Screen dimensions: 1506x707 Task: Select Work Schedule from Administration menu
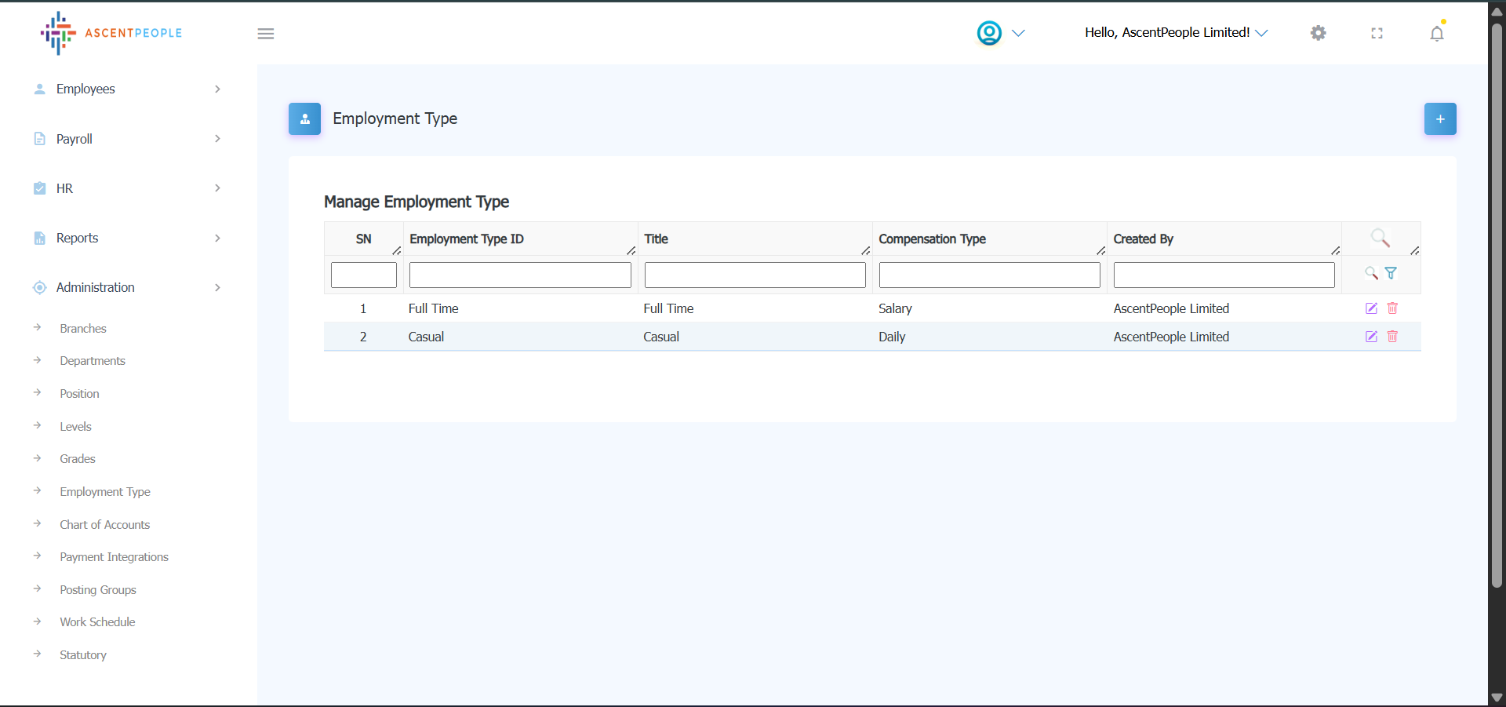click(x=97, y=621)
